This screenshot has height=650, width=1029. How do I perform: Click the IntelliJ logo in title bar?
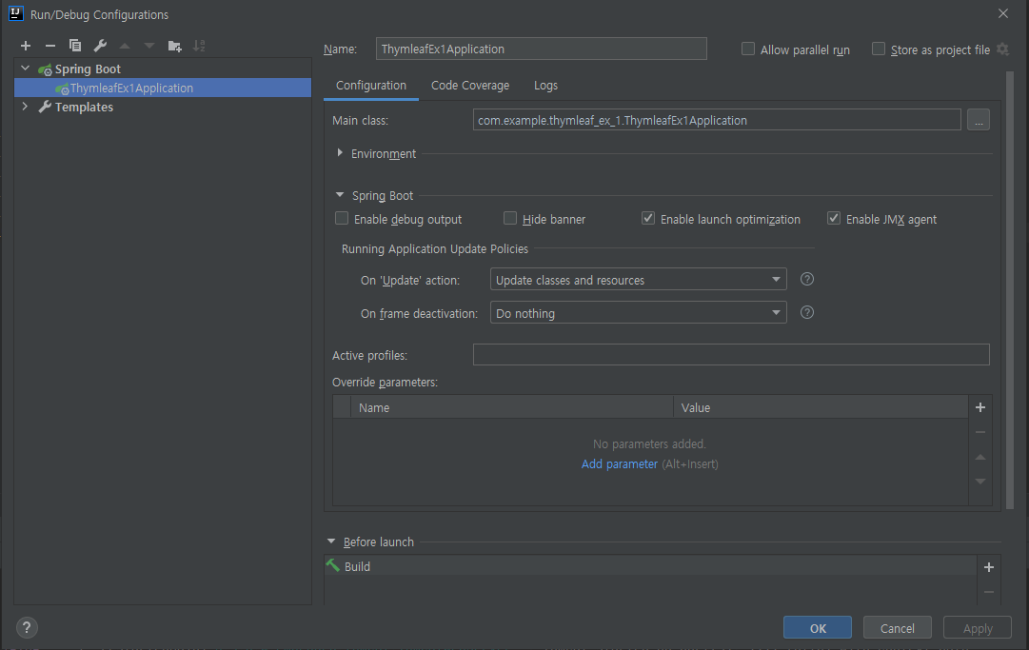(x=16, y=13)
